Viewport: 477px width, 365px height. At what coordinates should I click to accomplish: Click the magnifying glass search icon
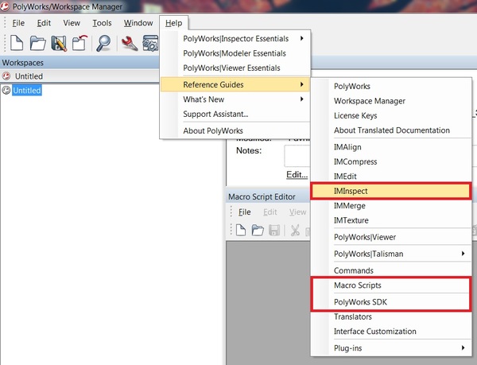104,43
